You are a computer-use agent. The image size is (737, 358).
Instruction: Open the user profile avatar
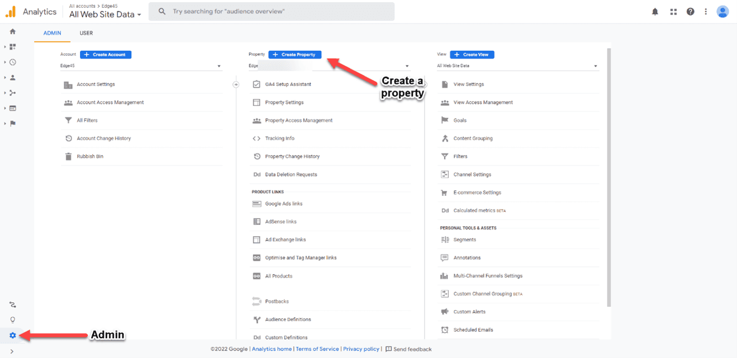pyautogui.click(x=723, y=12)
